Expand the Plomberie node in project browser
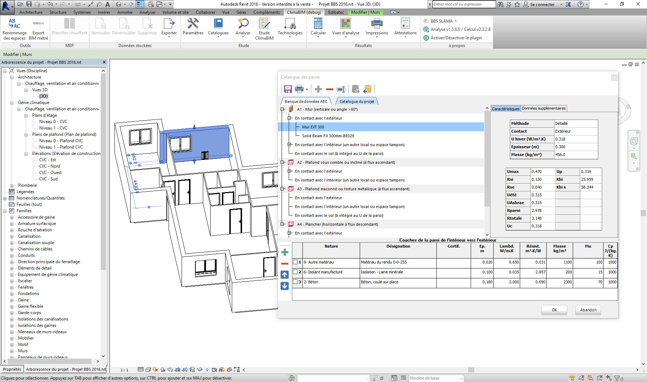Screen dimensions: 647x382 (x=12, y=185)
